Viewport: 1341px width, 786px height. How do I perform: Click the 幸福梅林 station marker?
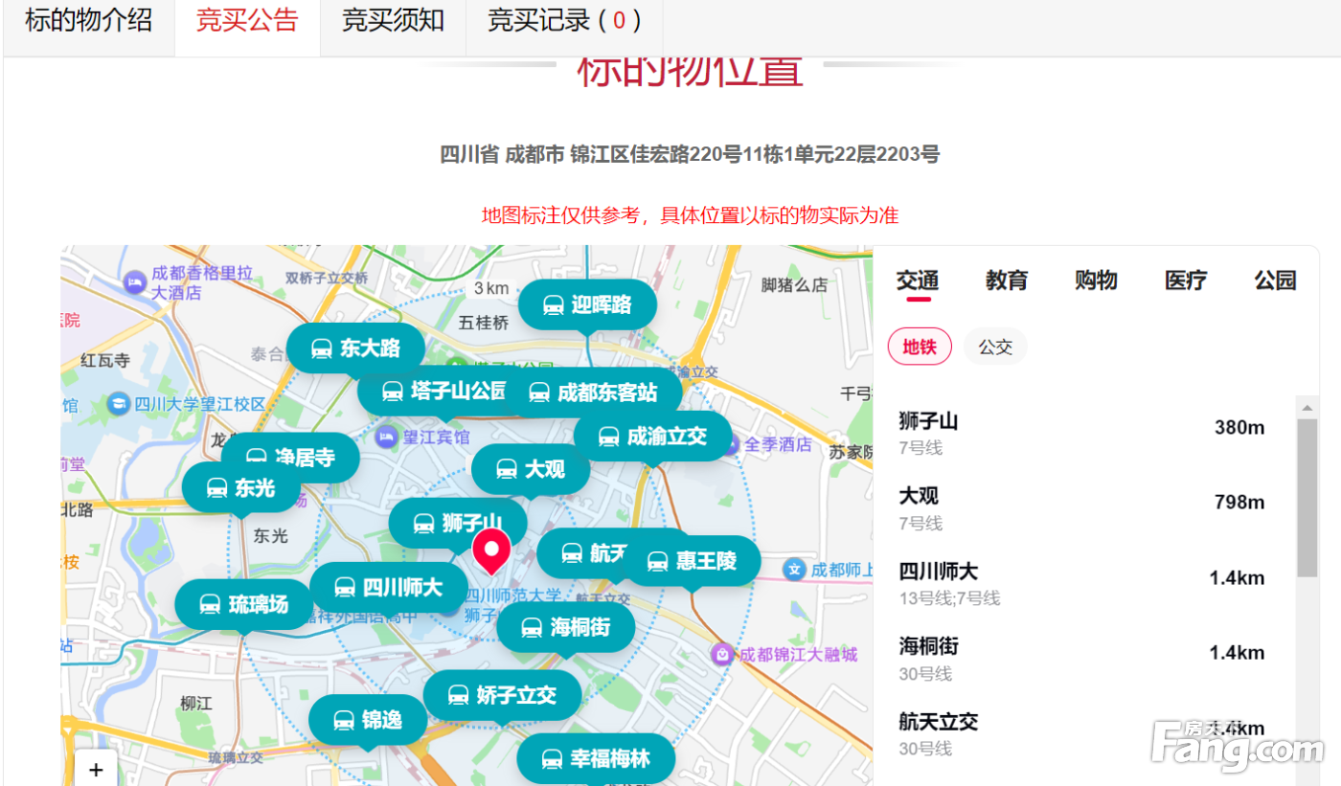[596, 759]
